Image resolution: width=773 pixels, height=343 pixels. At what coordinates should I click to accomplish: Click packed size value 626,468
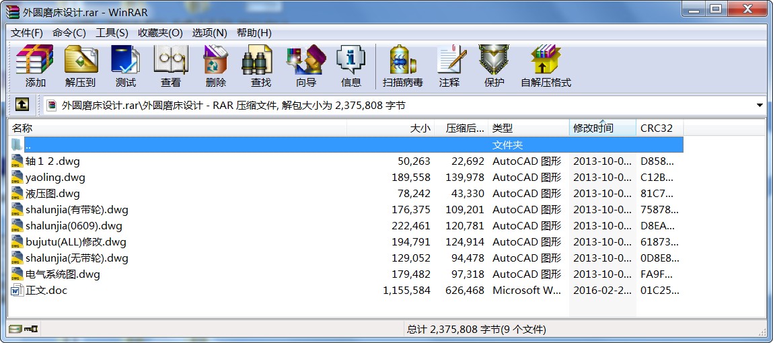point(465,291)
